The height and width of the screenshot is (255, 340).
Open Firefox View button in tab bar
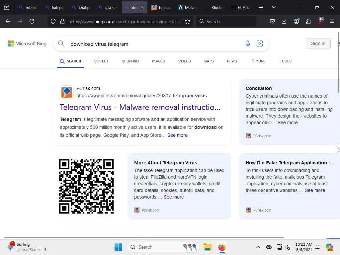tap(7, 8)
